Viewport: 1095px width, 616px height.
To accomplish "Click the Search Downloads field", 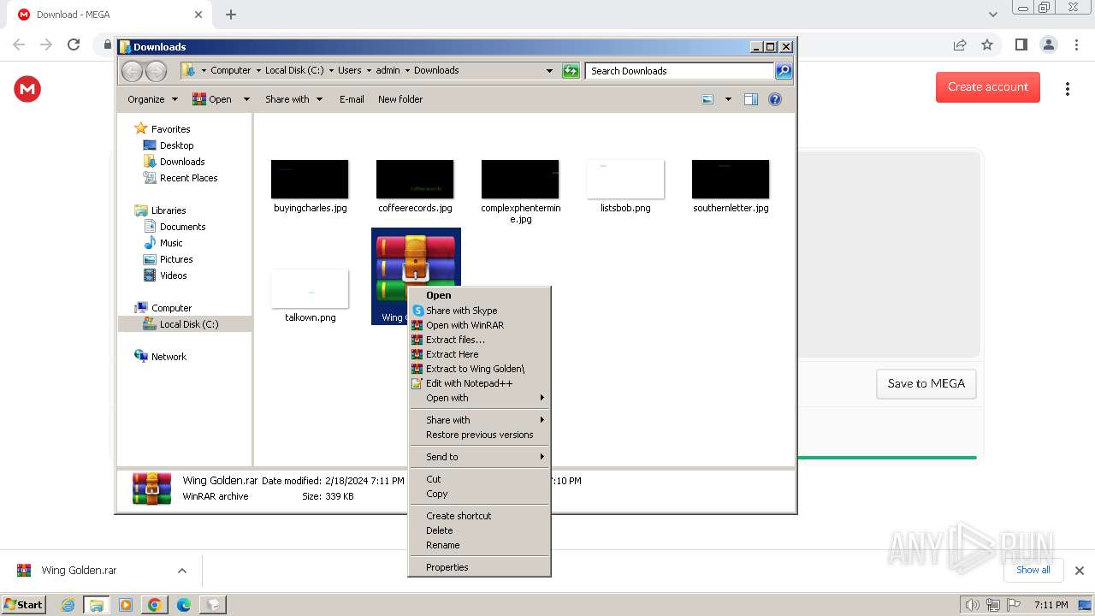I will [680, 71].
